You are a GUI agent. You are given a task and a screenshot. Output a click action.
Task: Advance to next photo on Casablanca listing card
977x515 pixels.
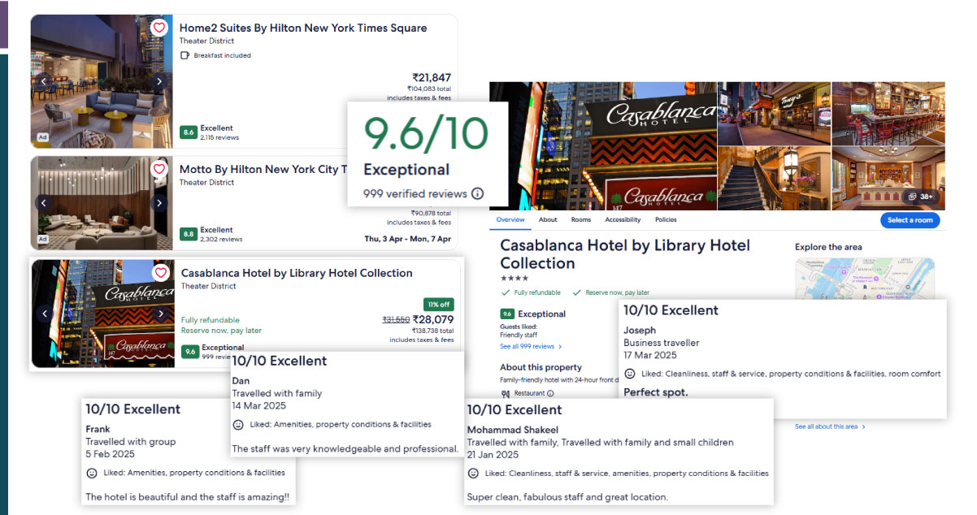point(161,314)
